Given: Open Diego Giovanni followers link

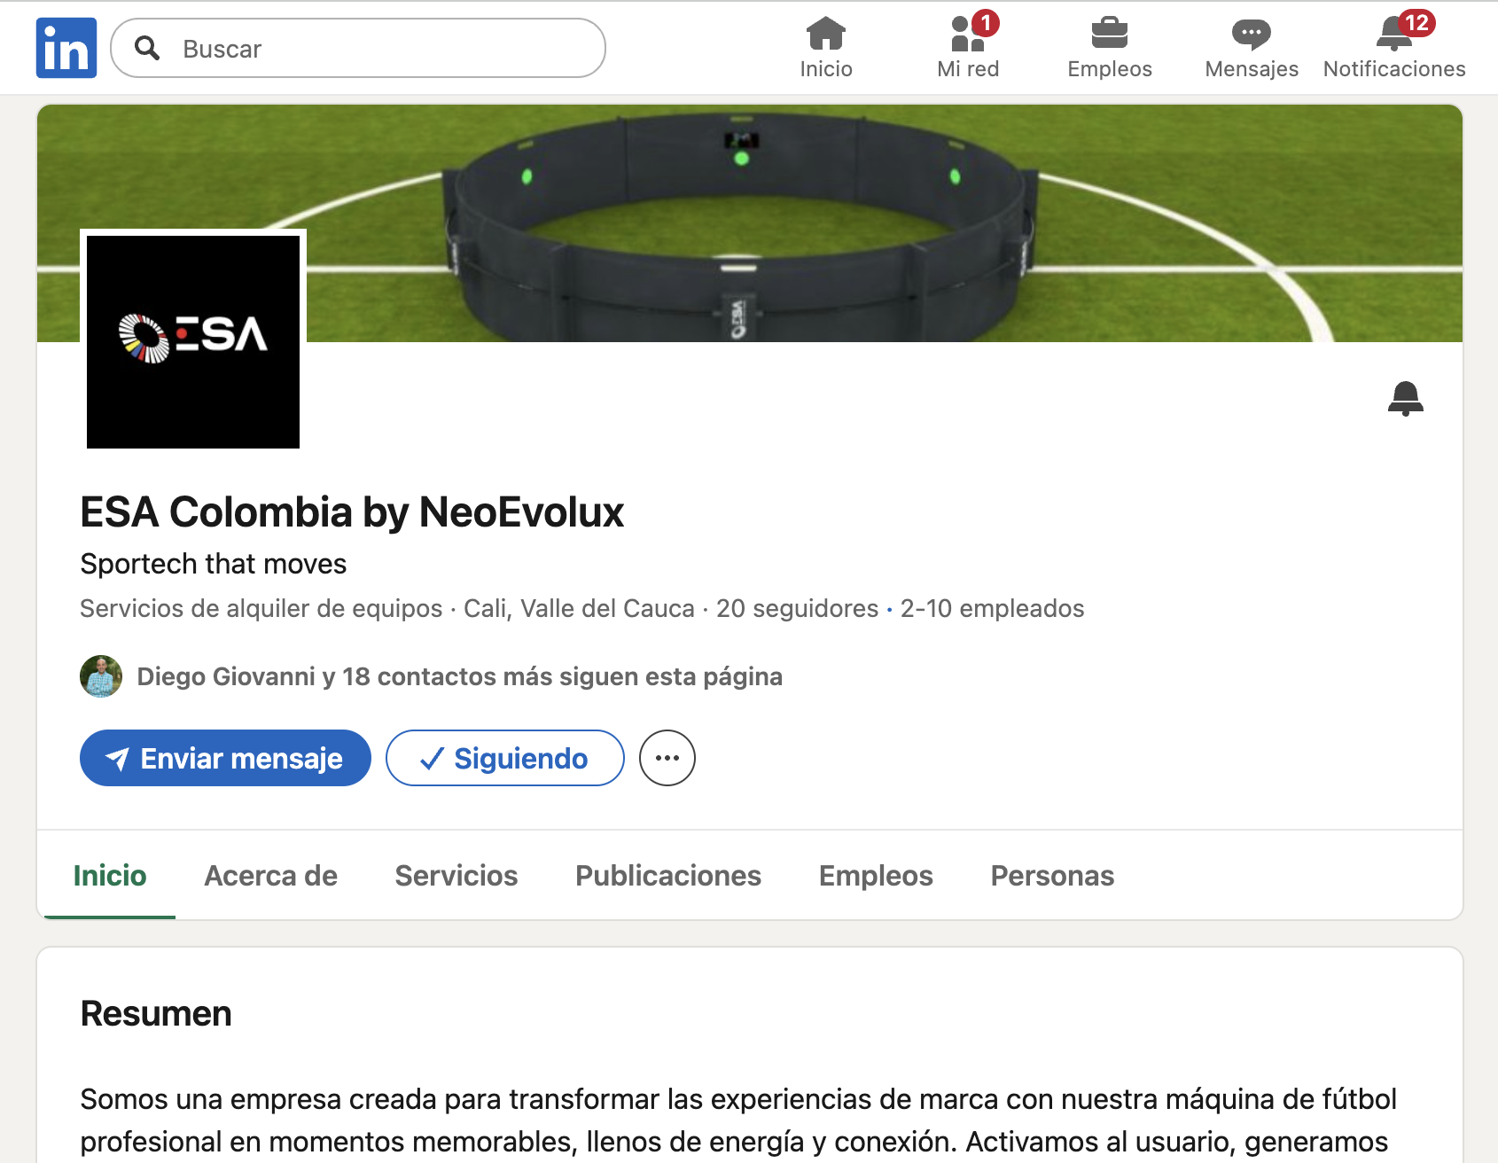Looking at the screenshot, I should click(459, 676).
